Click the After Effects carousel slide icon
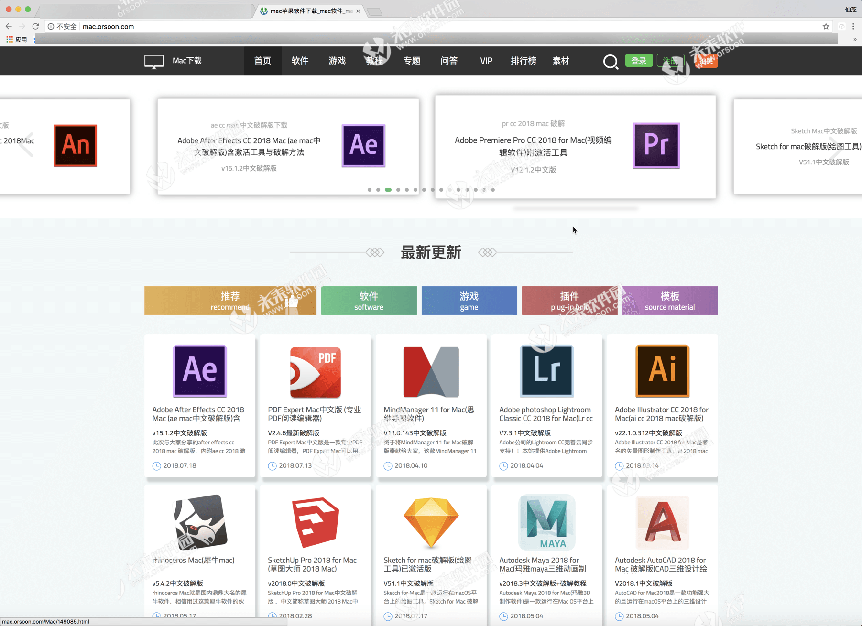 (x=363, y=145)
